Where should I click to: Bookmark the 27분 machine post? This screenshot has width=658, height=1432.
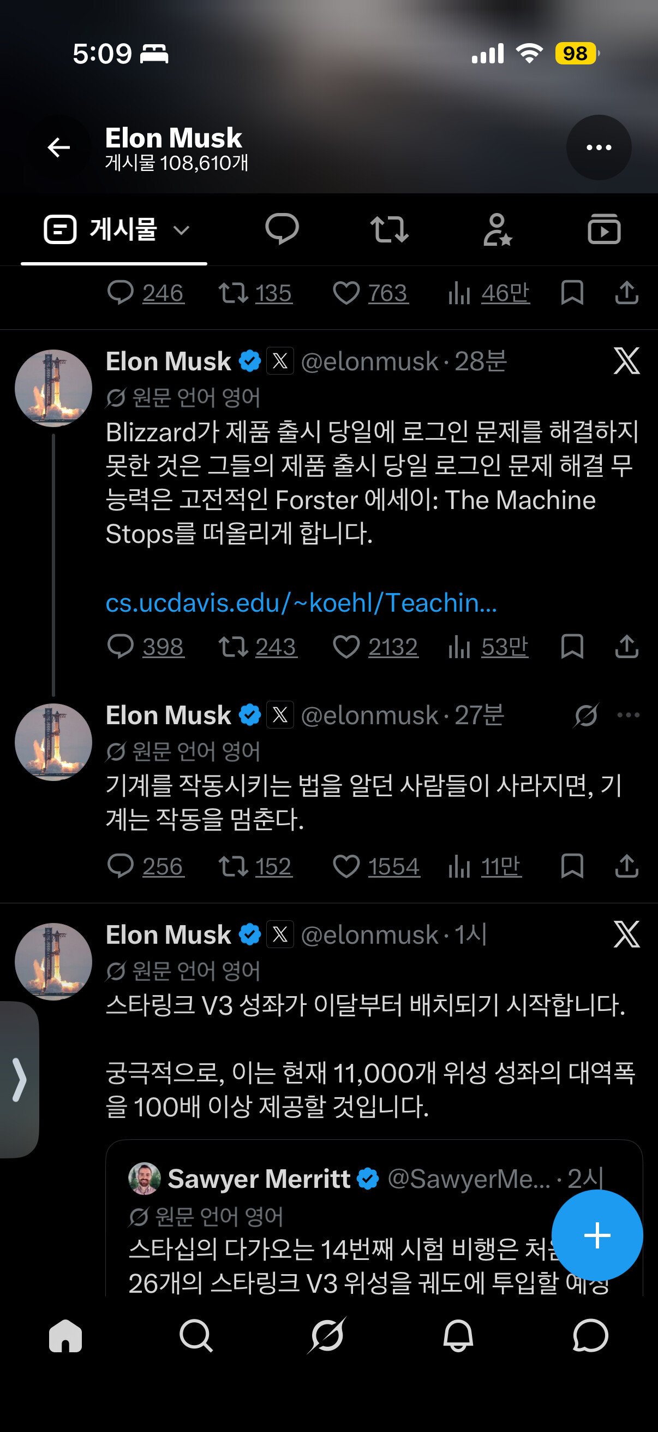572,866
